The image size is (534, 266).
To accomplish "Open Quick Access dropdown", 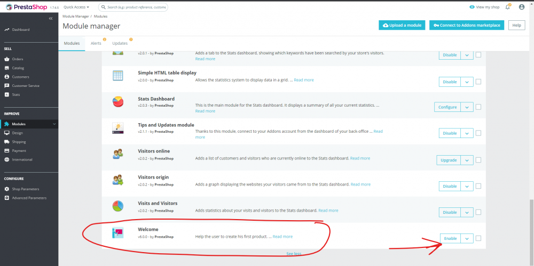I will (76, 7).
